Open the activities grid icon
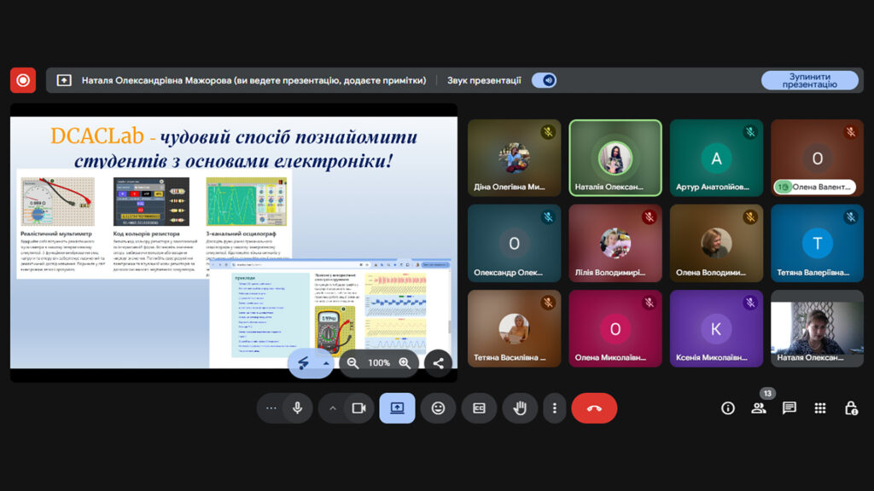This screenshot has height=491, width=874. [820, 408]
